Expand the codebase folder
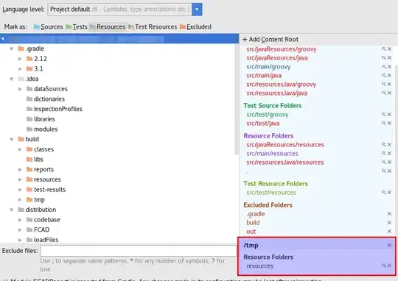398x281 pixels. 20,220
